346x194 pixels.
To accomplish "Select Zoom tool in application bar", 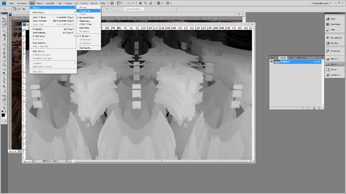I will point(145,3).
